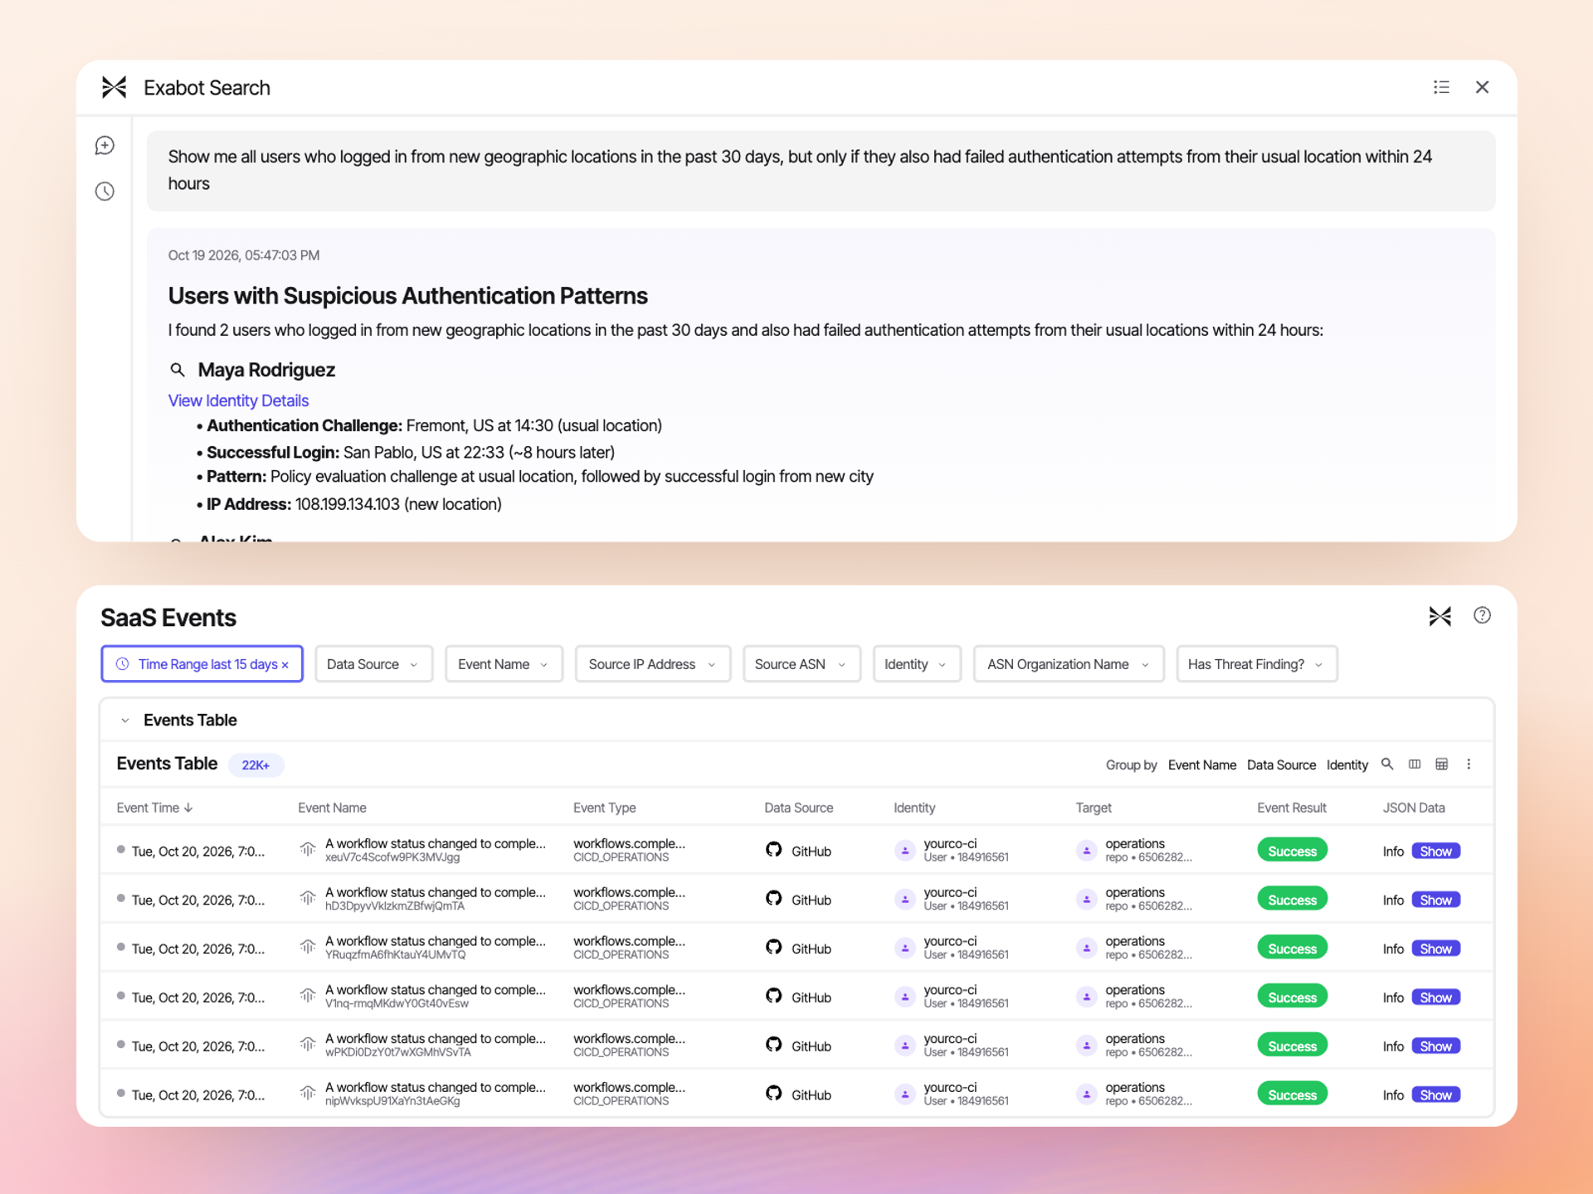
Task: Group events by Data Source
Action: click(1280, 764)
